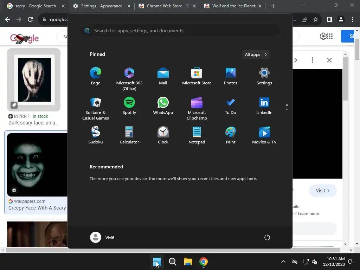Open the OneDrive tray icon
The image size is (360, 270).
tap(295, 262)
